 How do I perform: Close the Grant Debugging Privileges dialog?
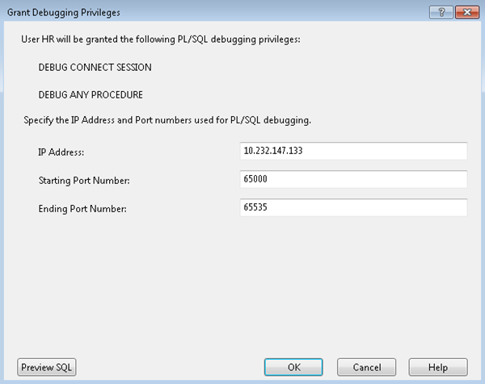464,12
